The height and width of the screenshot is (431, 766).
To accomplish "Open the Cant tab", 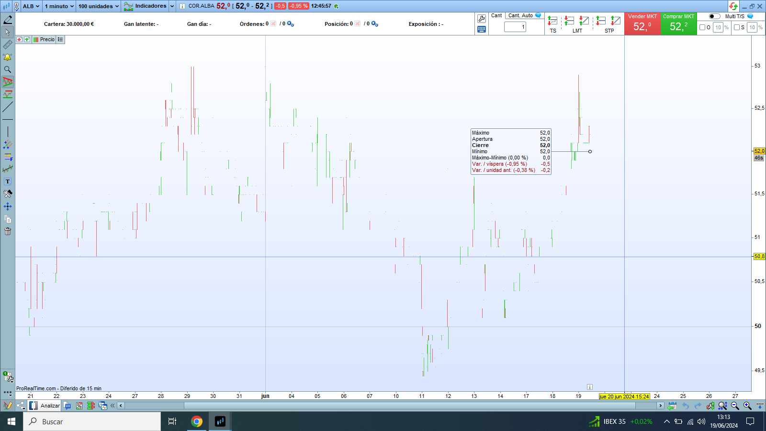I will [496, 15].
